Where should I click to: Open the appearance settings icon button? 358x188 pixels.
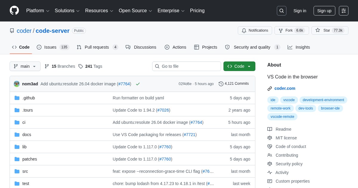[x=344, y=11]
